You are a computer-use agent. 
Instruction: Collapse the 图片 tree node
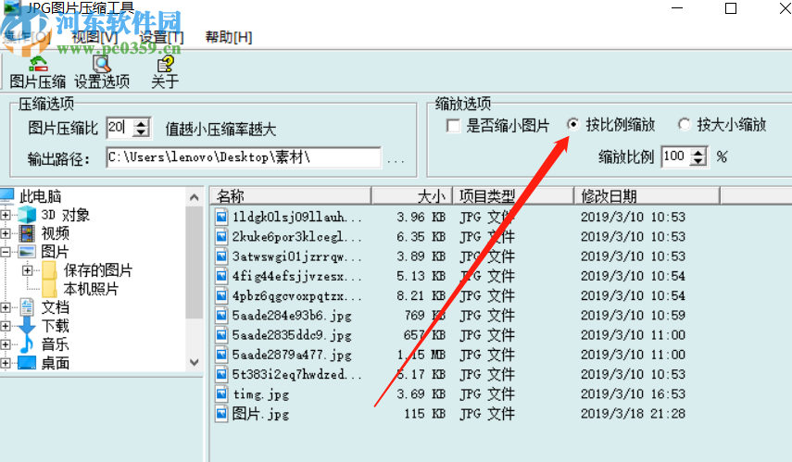[x=5, y=252]
